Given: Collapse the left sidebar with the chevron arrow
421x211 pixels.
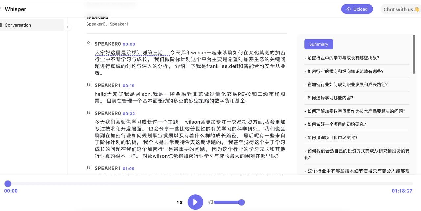Looking at the screenshot, I should pyautogui.click(x=68, y=27).
